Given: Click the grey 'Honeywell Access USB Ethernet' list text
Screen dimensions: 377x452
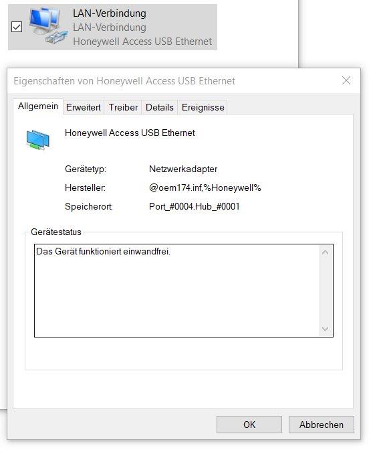Looking at the screenshot, I should pos(142,42).
